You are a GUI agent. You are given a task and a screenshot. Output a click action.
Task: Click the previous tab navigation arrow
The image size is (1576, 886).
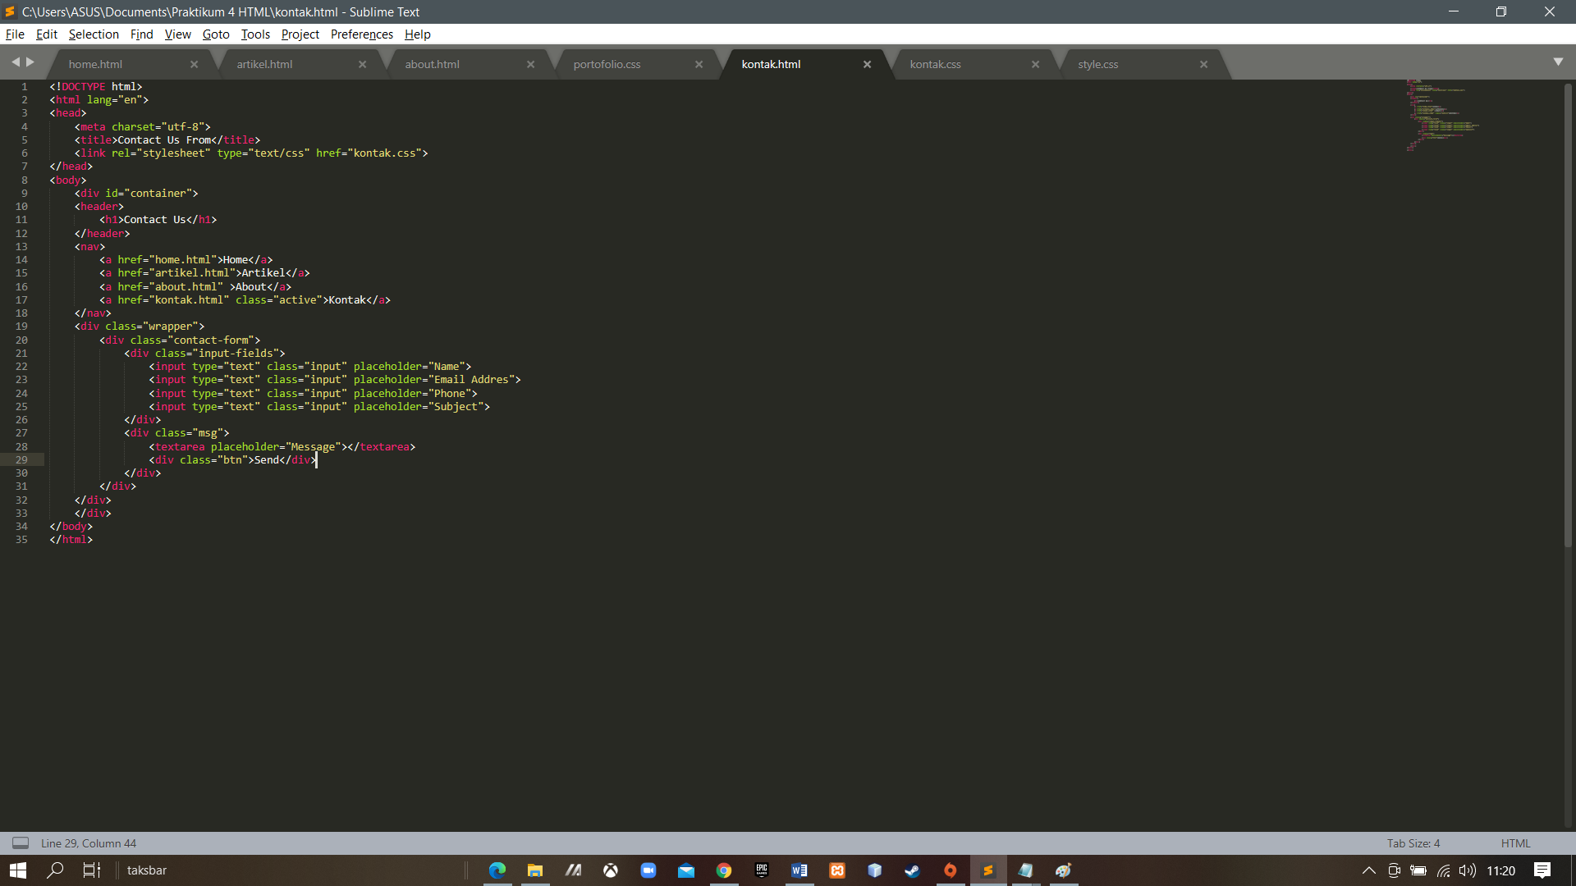coord(15,62)
